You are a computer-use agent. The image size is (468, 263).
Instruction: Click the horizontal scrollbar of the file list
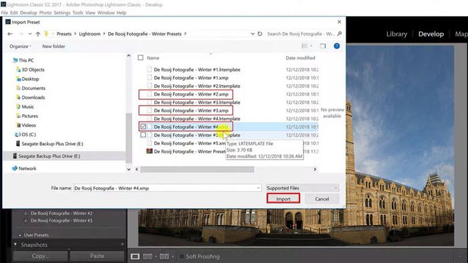point(197,169)
